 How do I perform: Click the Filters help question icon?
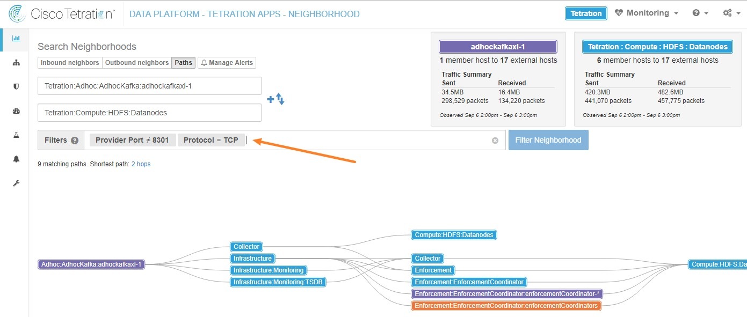point(75,141)
